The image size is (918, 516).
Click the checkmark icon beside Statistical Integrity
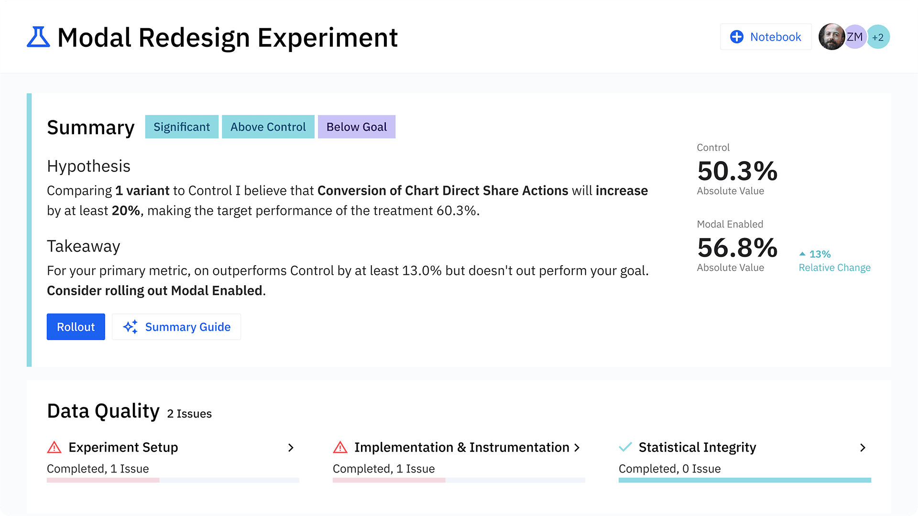pyautogui.click(x=625, y=447)
